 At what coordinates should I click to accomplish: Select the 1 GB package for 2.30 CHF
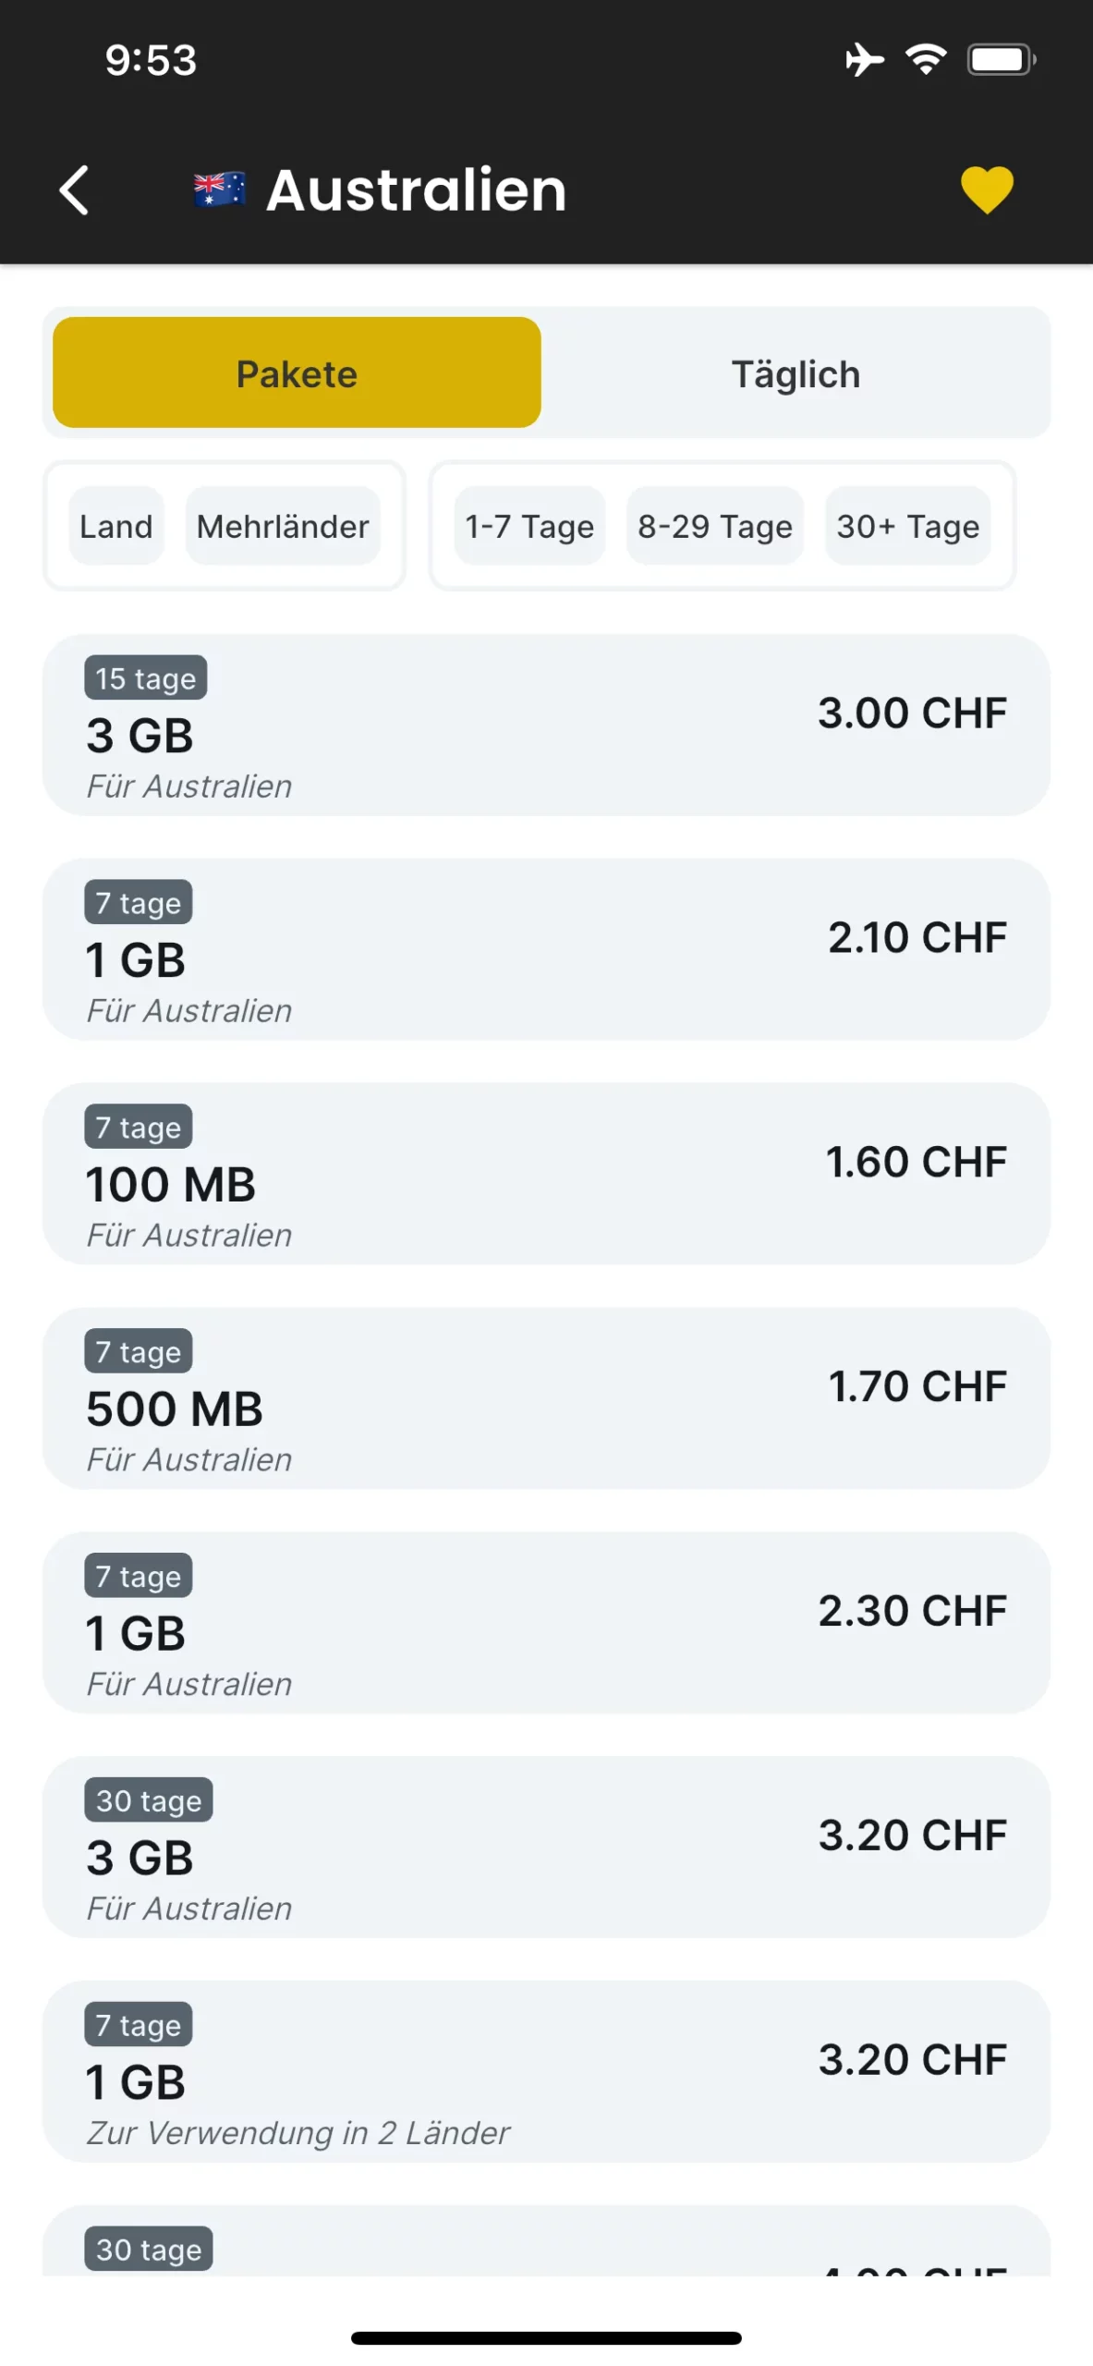coord(545,1623)
